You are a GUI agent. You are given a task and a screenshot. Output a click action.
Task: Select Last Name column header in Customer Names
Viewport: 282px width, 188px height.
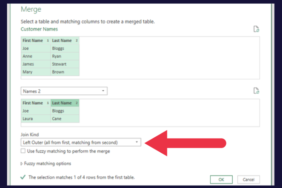(65, 40)
